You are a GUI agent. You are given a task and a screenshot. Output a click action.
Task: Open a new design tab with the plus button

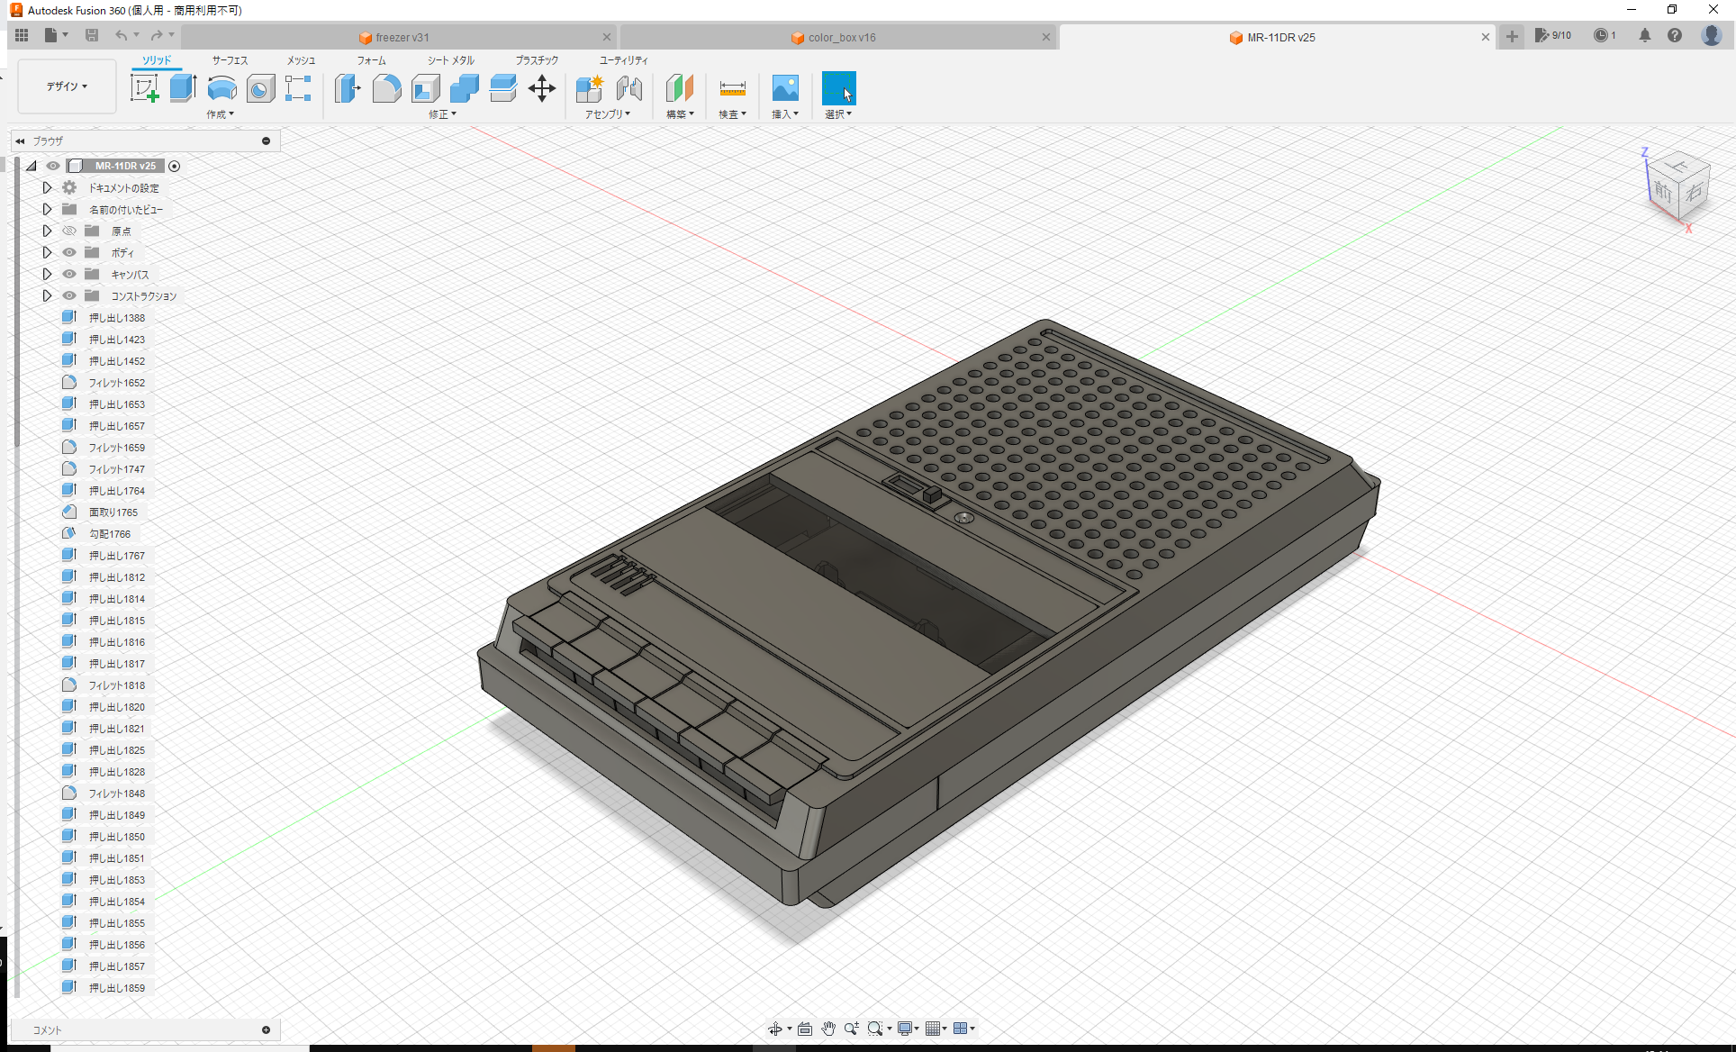coord(1511,37)
